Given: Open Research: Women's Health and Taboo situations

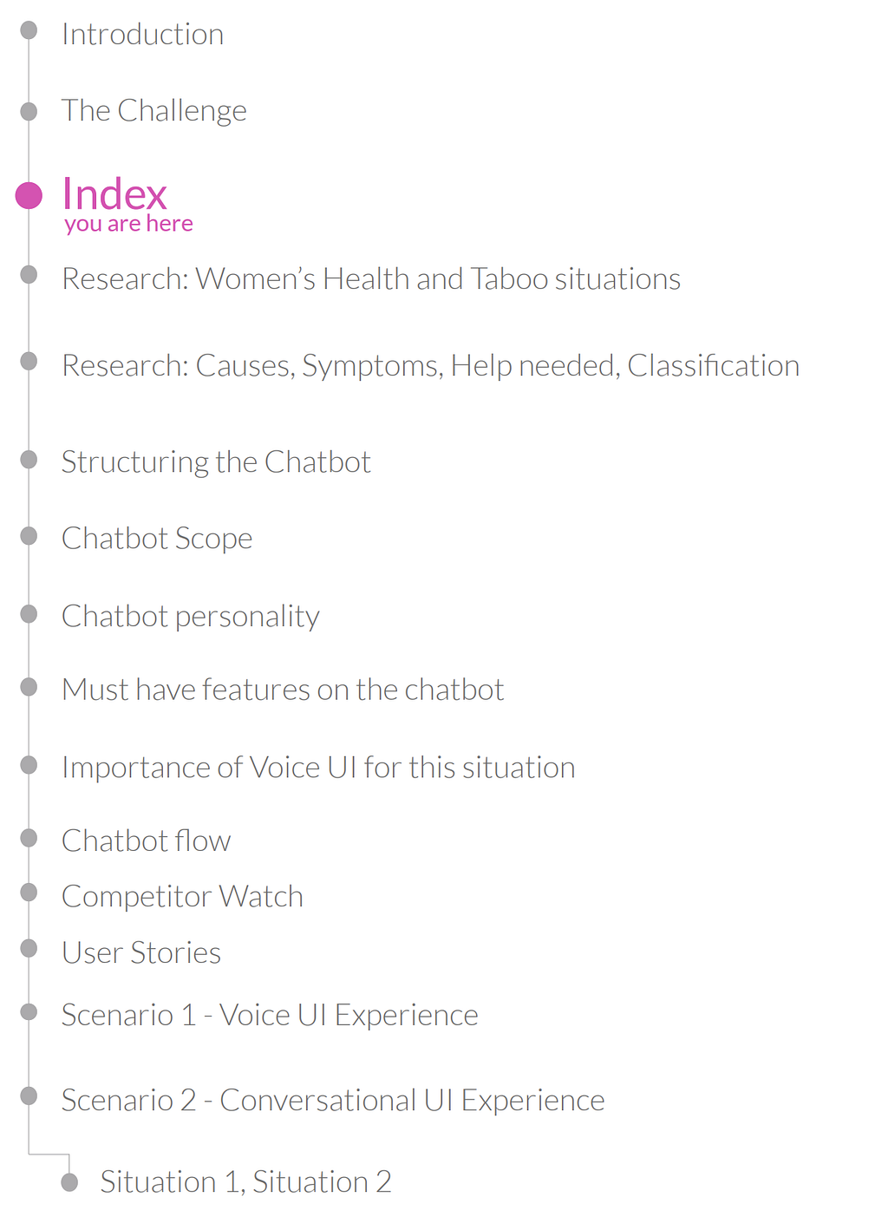Looking at the screenshot, I should pyautogui.click(x=371, y=279).
